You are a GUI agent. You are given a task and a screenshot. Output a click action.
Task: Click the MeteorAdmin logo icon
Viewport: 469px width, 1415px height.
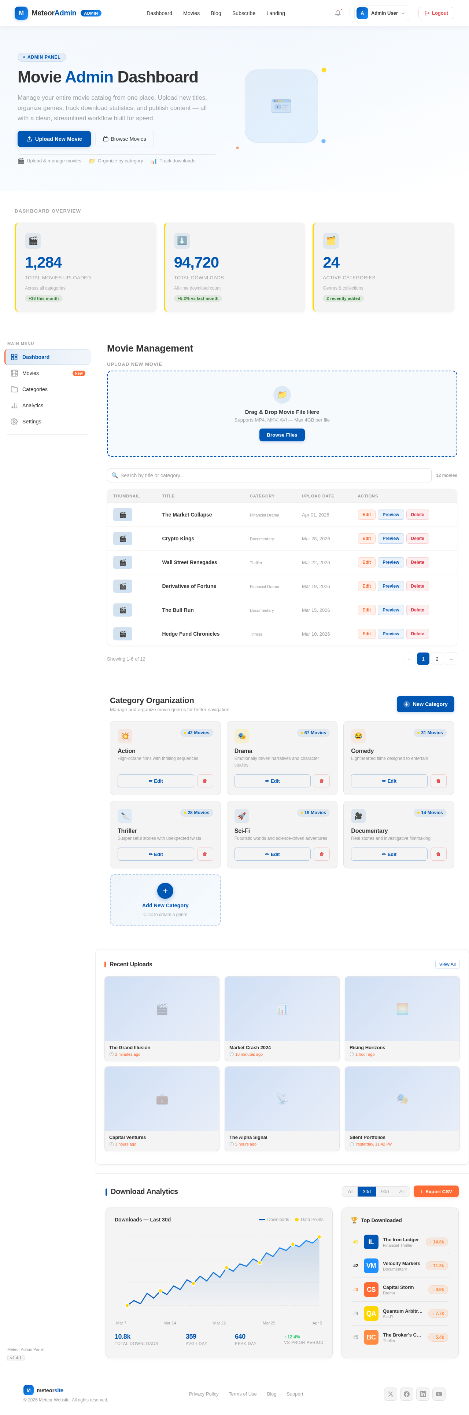21,13
